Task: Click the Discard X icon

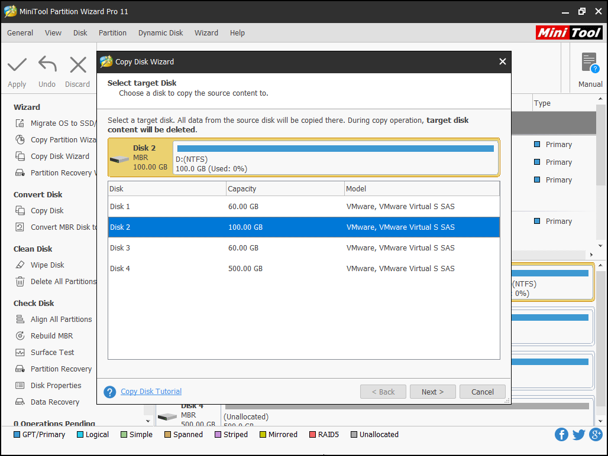Action: 78,64
